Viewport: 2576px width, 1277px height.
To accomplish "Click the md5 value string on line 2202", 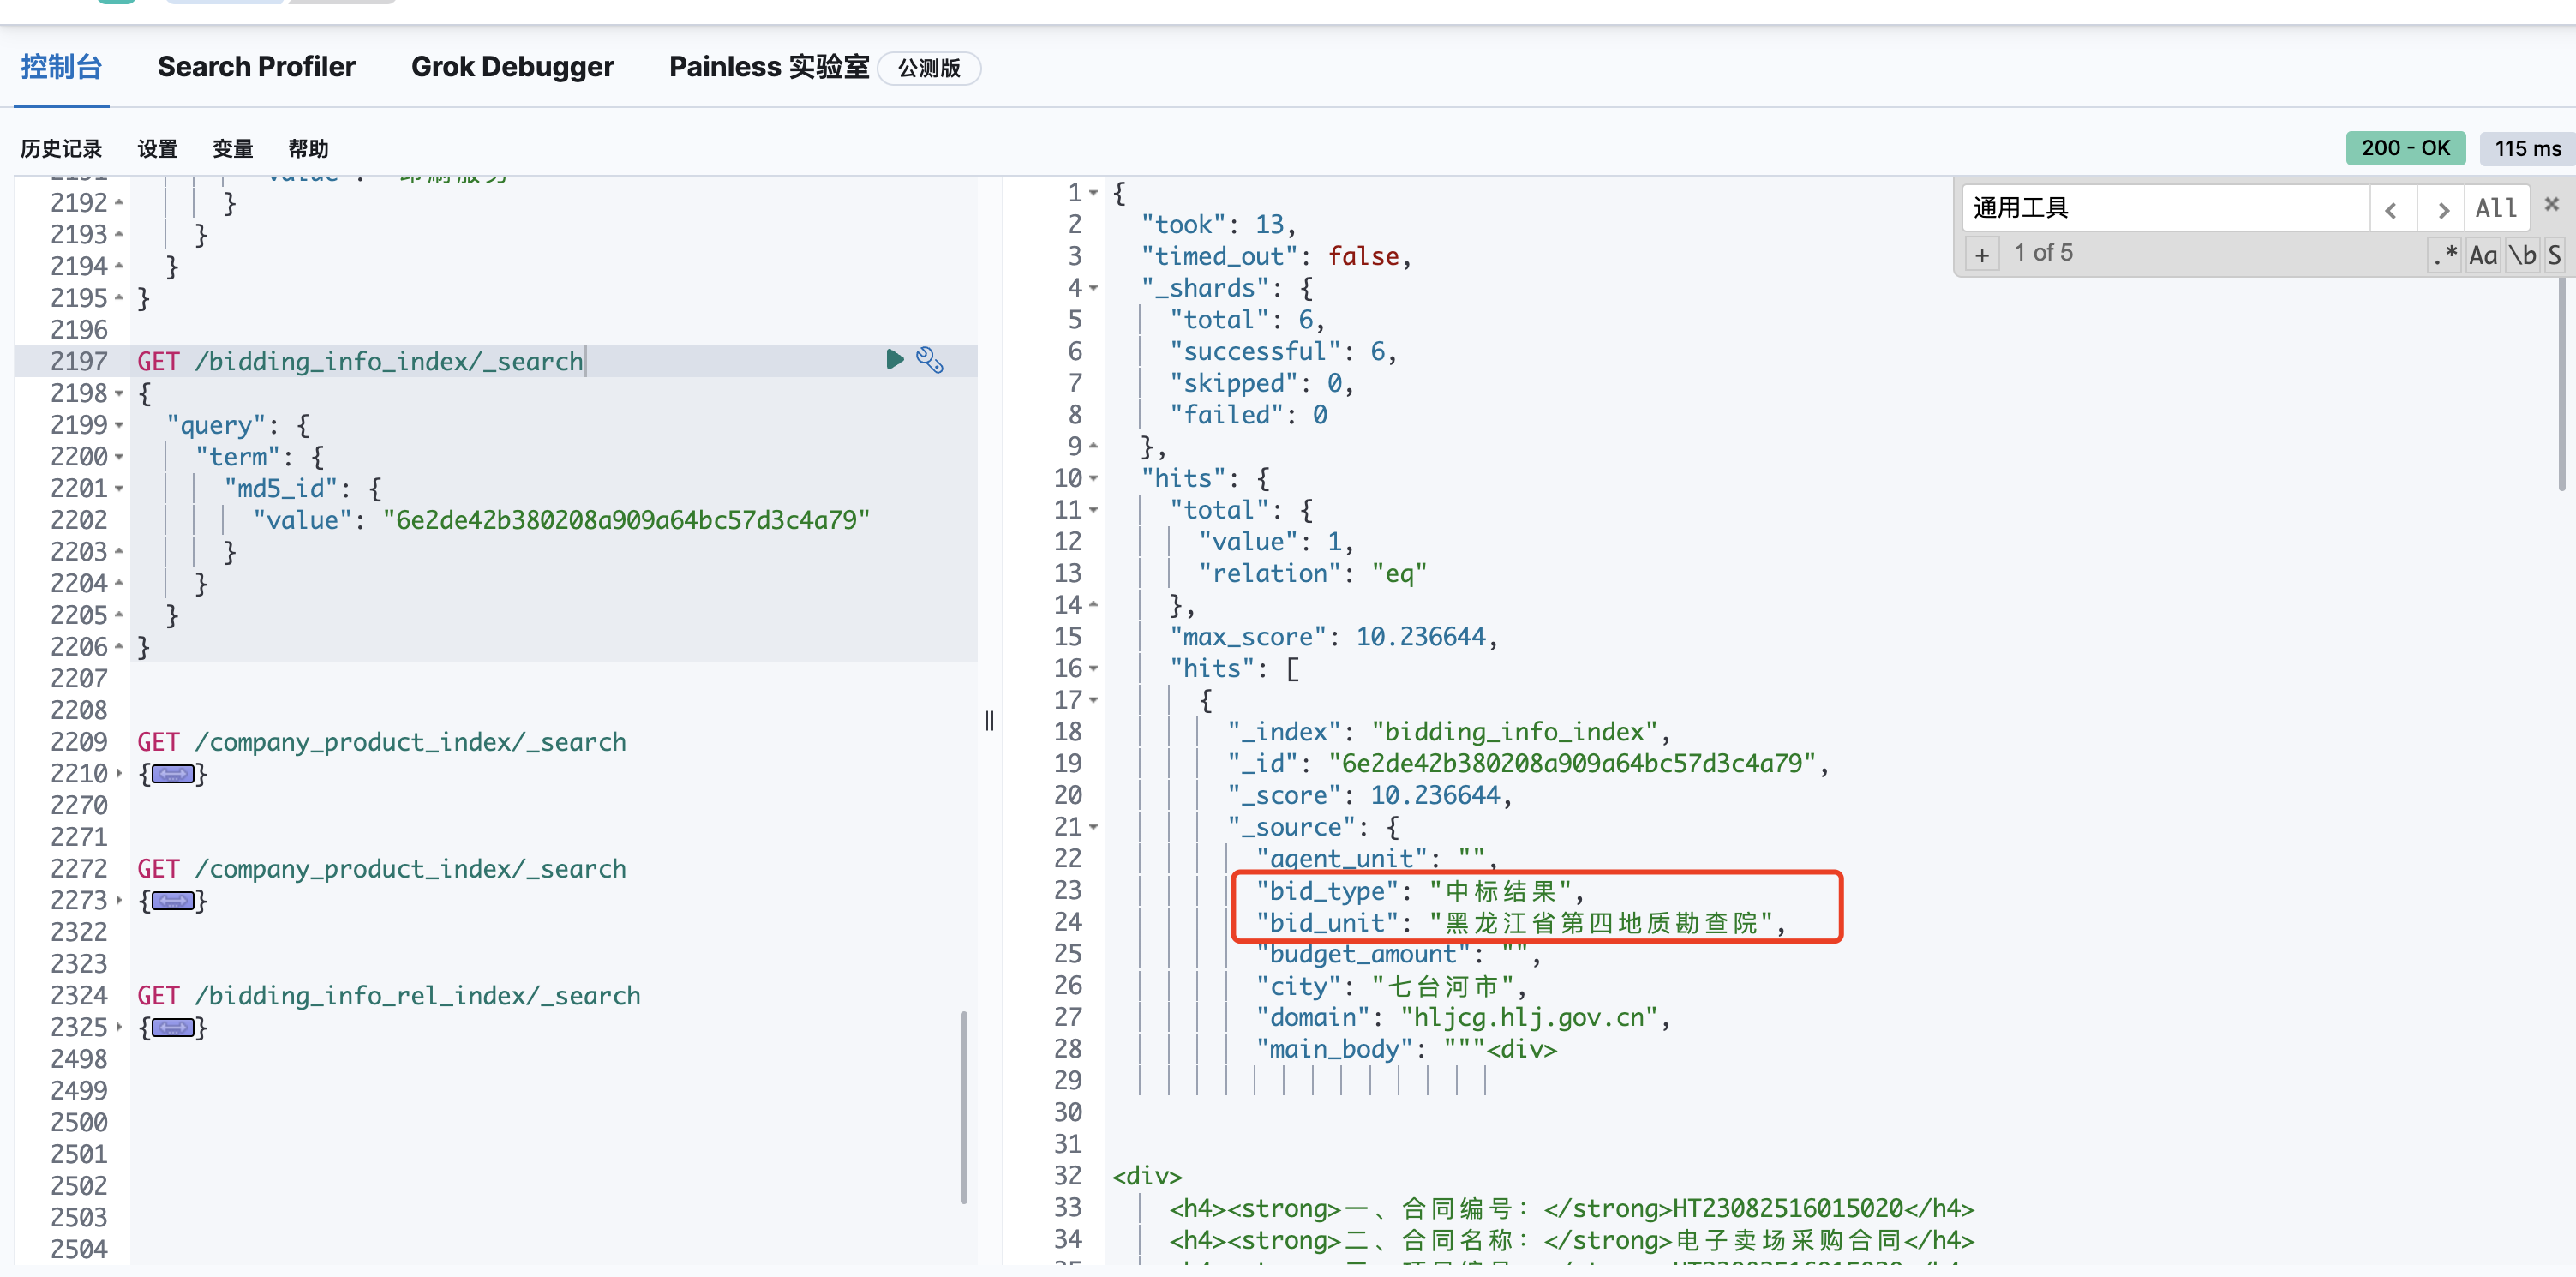I will coord(626,520).
